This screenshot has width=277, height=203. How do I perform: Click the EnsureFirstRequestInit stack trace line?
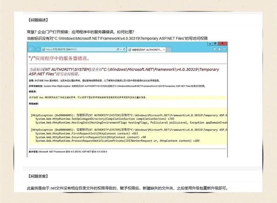coord(90,137)
